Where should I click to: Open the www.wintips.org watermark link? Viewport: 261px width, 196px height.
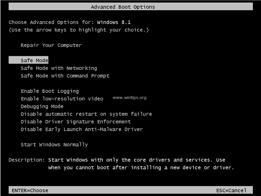[x=129, y=97]
